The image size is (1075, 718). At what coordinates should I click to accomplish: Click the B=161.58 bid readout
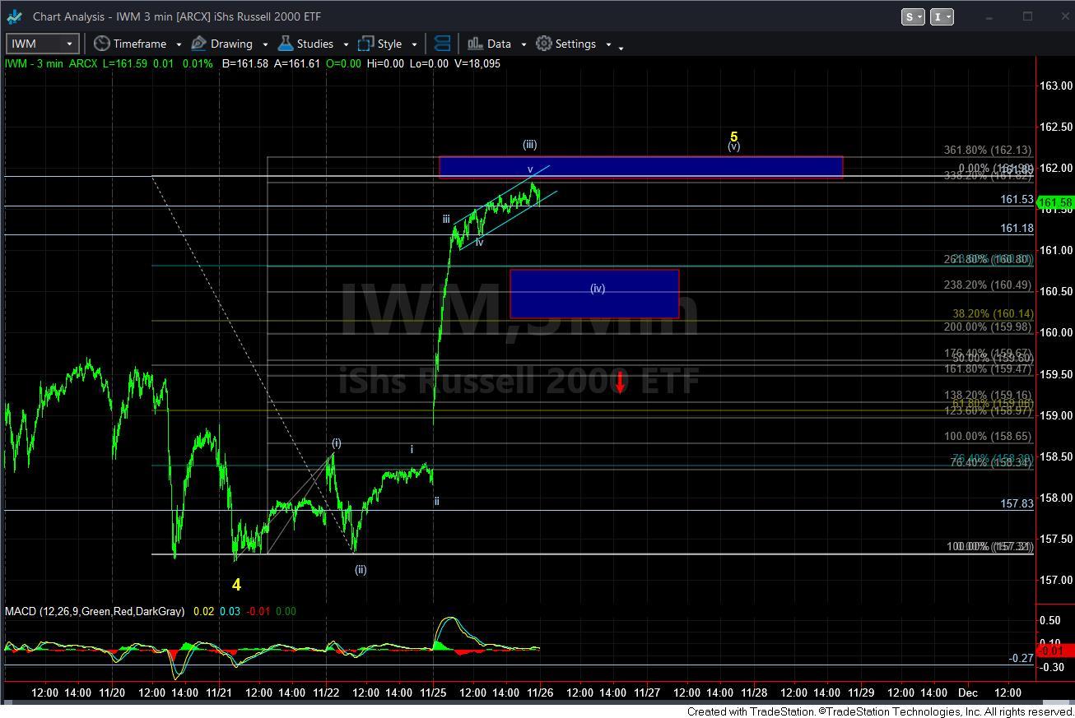pos(244,63)
